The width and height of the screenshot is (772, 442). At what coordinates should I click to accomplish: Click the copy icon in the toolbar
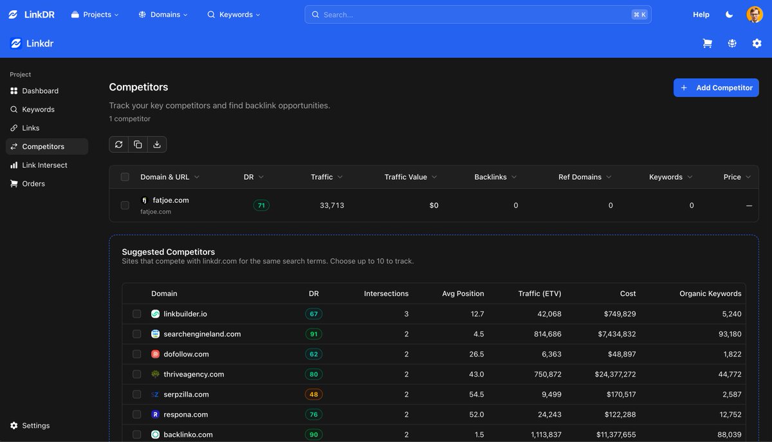click(x=138, y=145)
